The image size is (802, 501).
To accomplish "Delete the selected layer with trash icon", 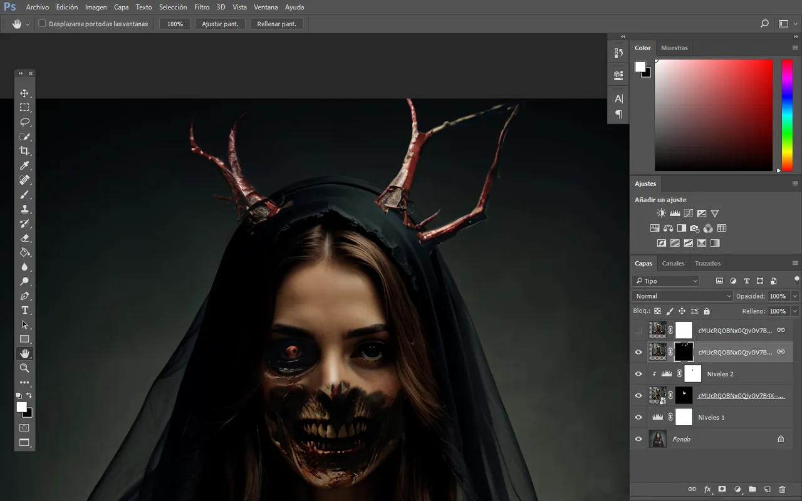I will pos(782,489).
